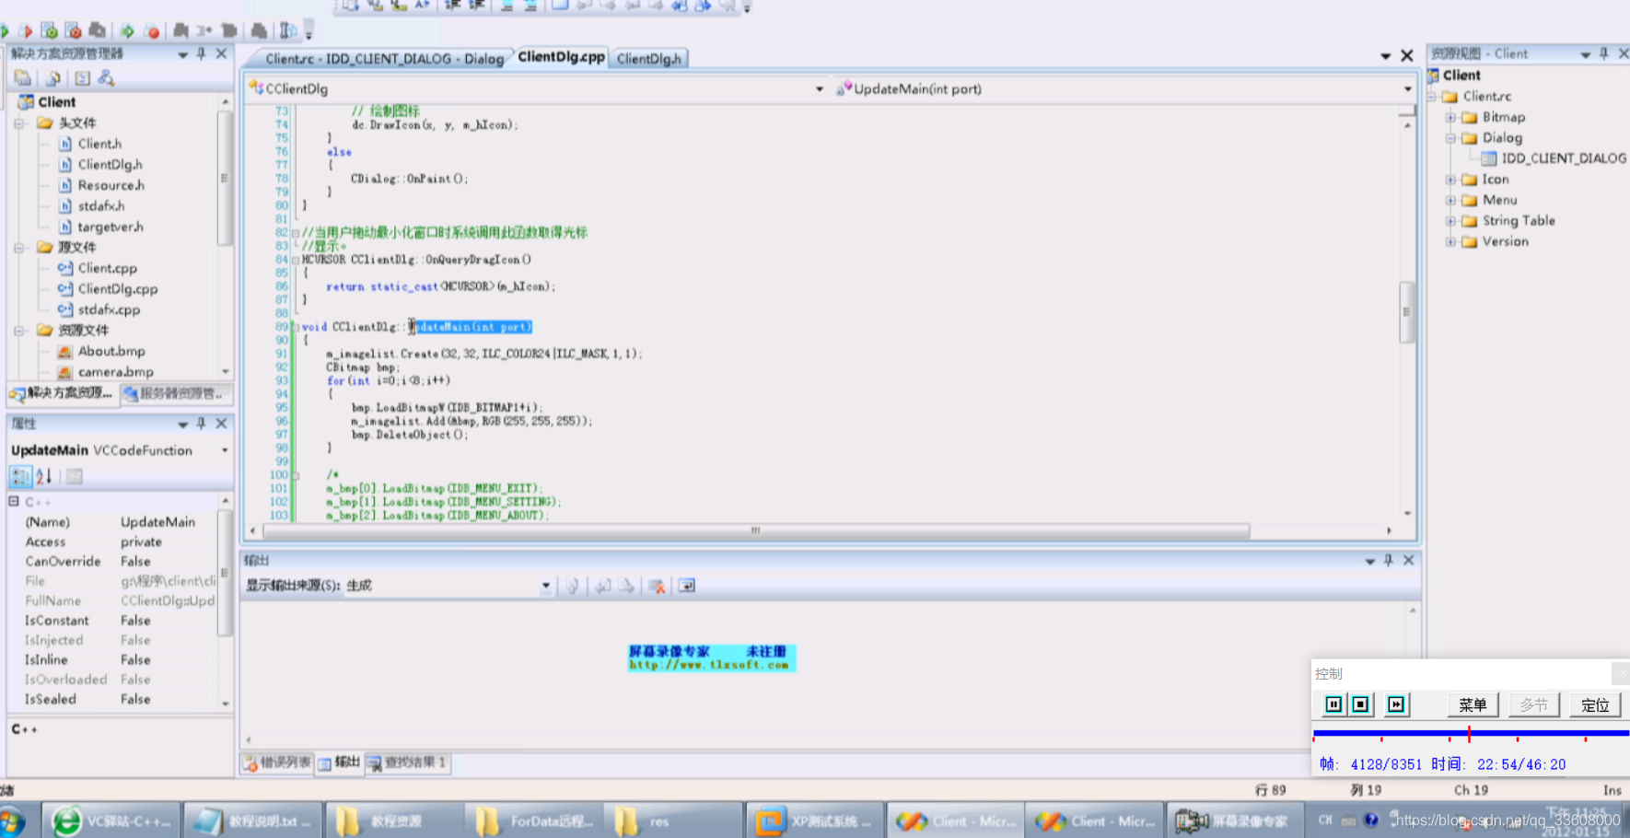Click the blue playback progress bar
Screen dimensions: 1630x838
pos(1471,733)
